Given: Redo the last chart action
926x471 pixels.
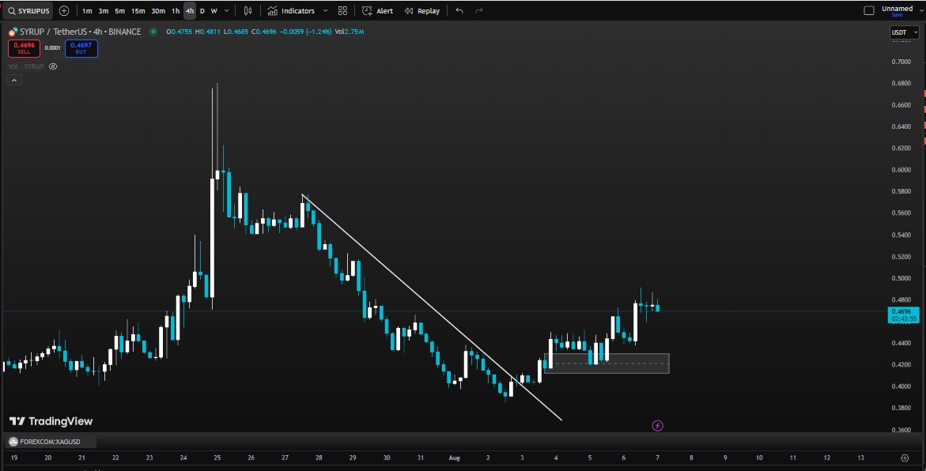Looking at the screenshot, I should pyautogui.click(x=477, y=10).
